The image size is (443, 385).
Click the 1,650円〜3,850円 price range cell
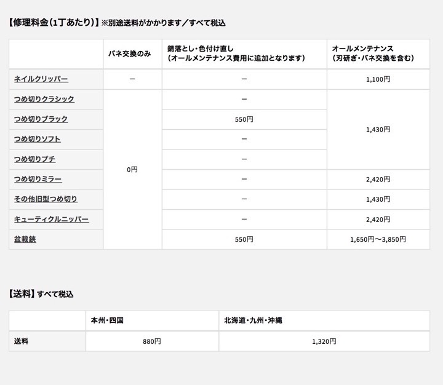(378, 239)
